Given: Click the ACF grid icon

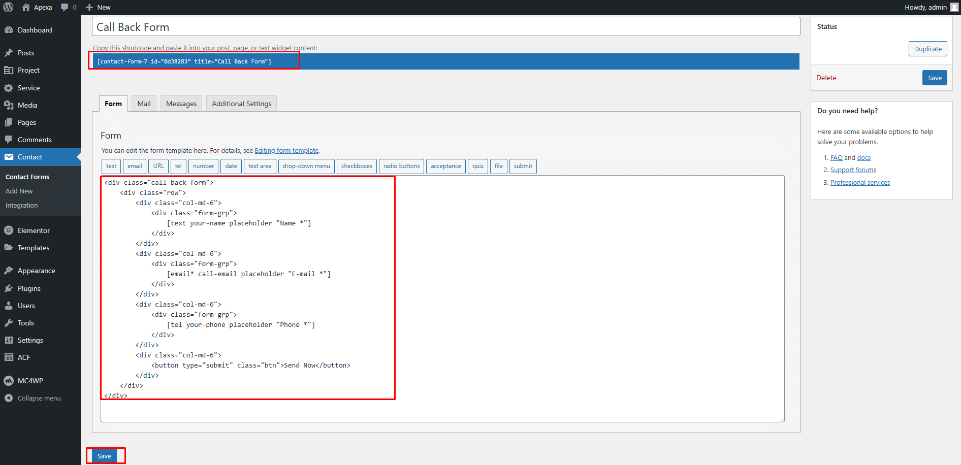Looking at the screenshot, I should tap(9, 357).
